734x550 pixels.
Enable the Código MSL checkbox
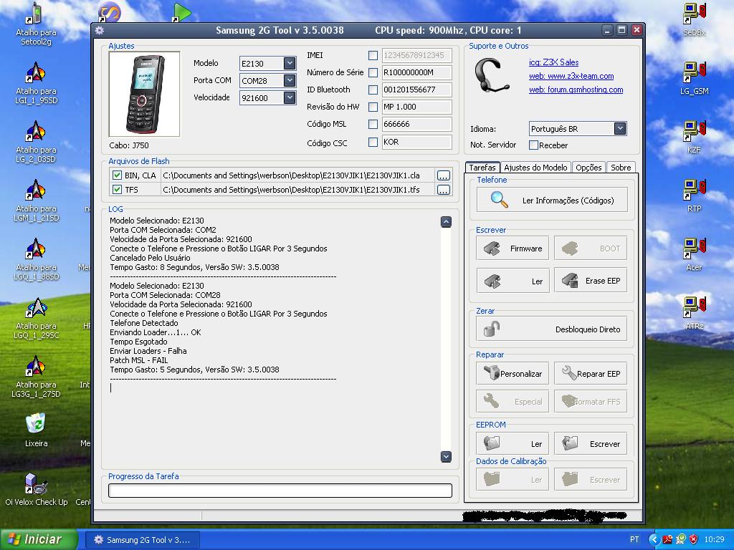click(x=373, y=125)
